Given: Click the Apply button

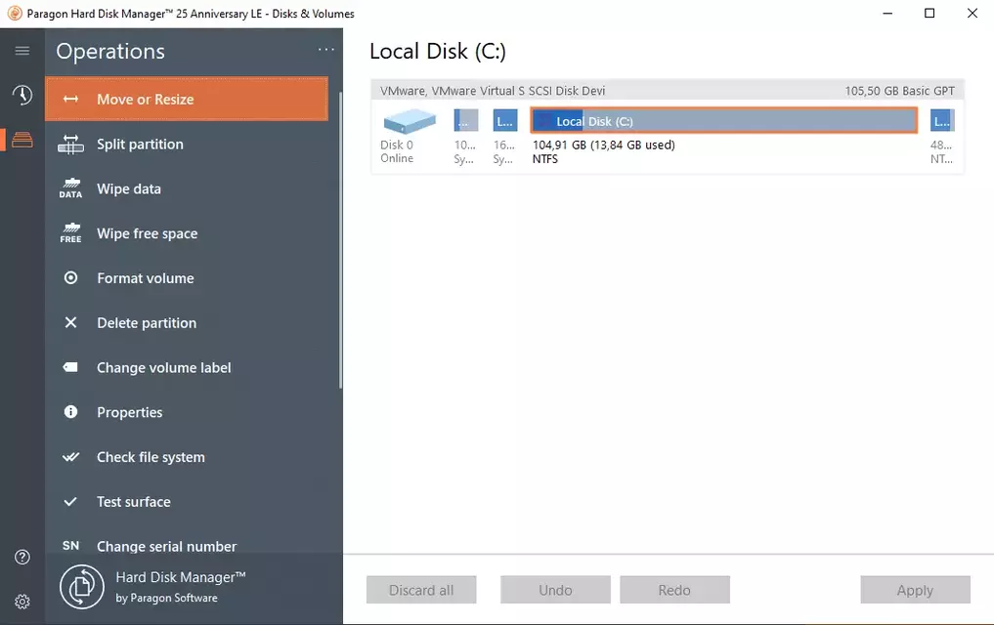Looking at the screenshot, I should point(915,590).
